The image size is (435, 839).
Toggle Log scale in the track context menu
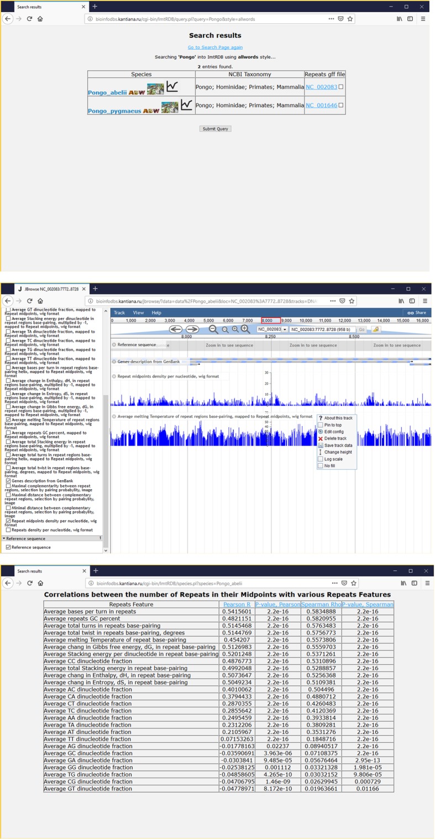[x=321, y=459]
